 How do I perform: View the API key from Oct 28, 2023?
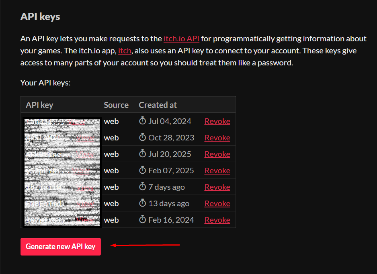point(85,138)
